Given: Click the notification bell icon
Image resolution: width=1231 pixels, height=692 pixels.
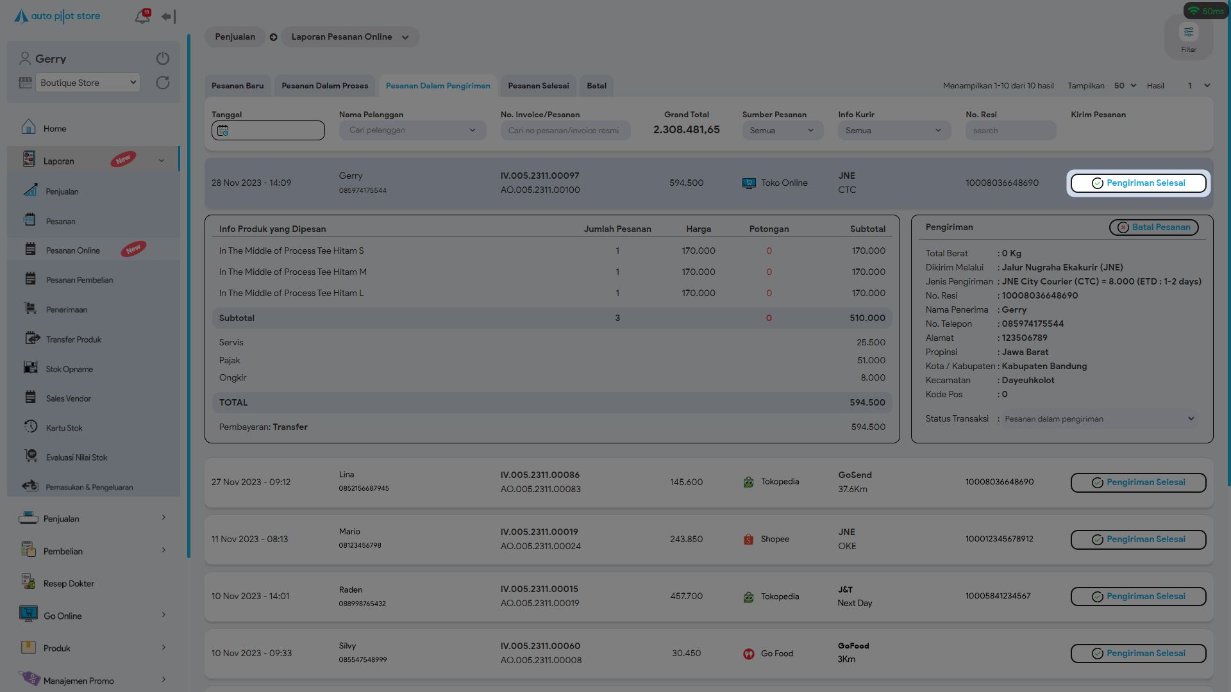Looking at the screenshot, I should 142,17.
